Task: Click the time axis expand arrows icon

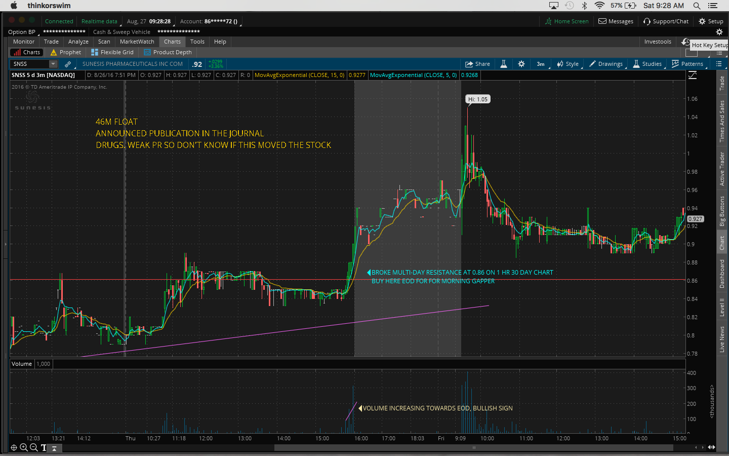Action: (x=711, y=447)
